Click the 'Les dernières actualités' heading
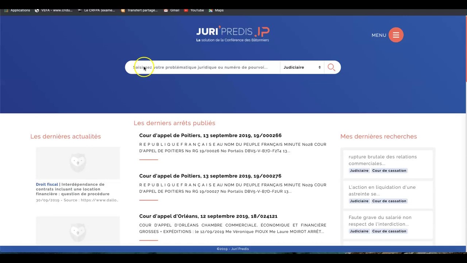 point(66,136)
